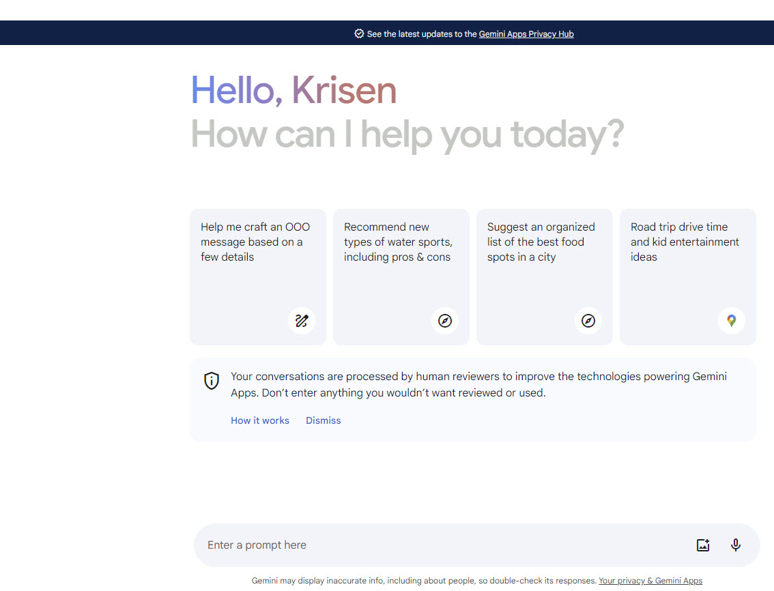
Task: Open Your privacy & Gemini Apps link
Action: click(x=650, y=581)
